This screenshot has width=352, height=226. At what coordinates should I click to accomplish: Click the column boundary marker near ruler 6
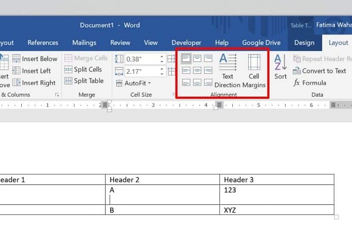(333, 105)
